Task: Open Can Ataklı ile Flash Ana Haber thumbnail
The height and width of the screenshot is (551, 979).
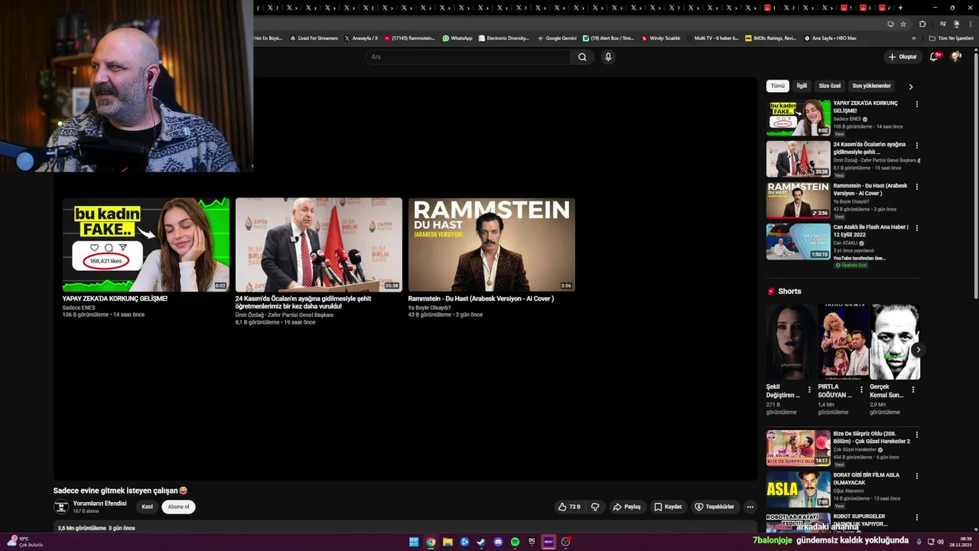Action: click(798, 241)
